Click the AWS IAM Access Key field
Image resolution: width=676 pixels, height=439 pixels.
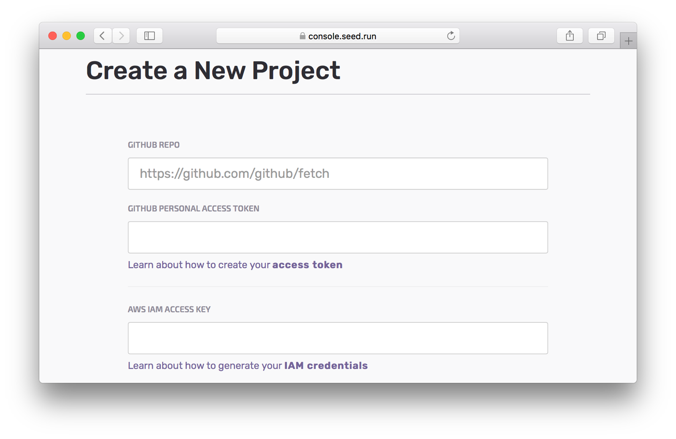(x=338, y=338)
